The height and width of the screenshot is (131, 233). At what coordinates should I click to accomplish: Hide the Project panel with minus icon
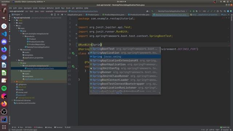point(65,15)
